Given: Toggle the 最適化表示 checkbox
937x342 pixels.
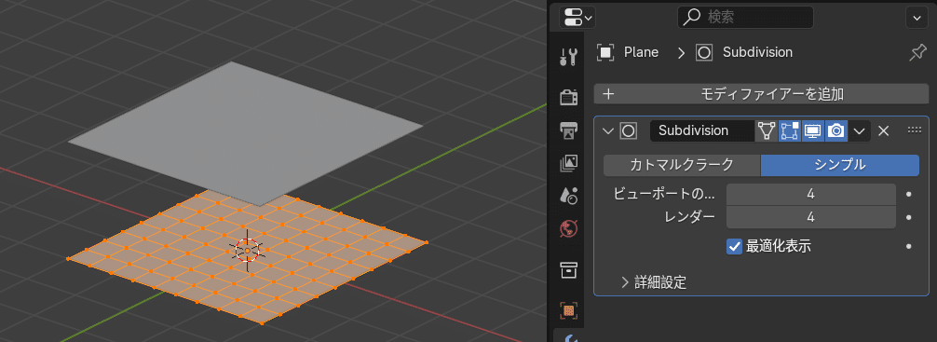Looking at the screenshot, I should tap(735, 246).
